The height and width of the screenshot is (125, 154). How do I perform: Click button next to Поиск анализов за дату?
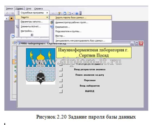tap(61, 75)
